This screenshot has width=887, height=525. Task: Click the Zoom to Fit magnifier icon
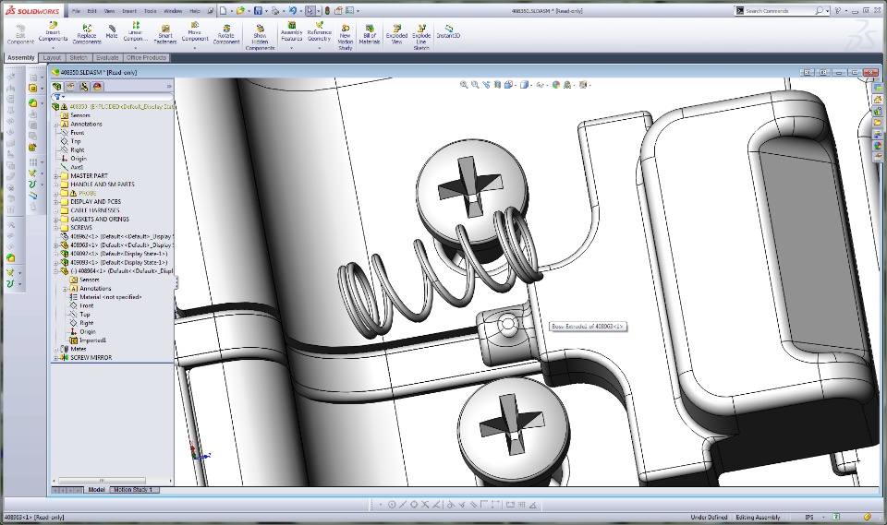(x=464, y=85)
